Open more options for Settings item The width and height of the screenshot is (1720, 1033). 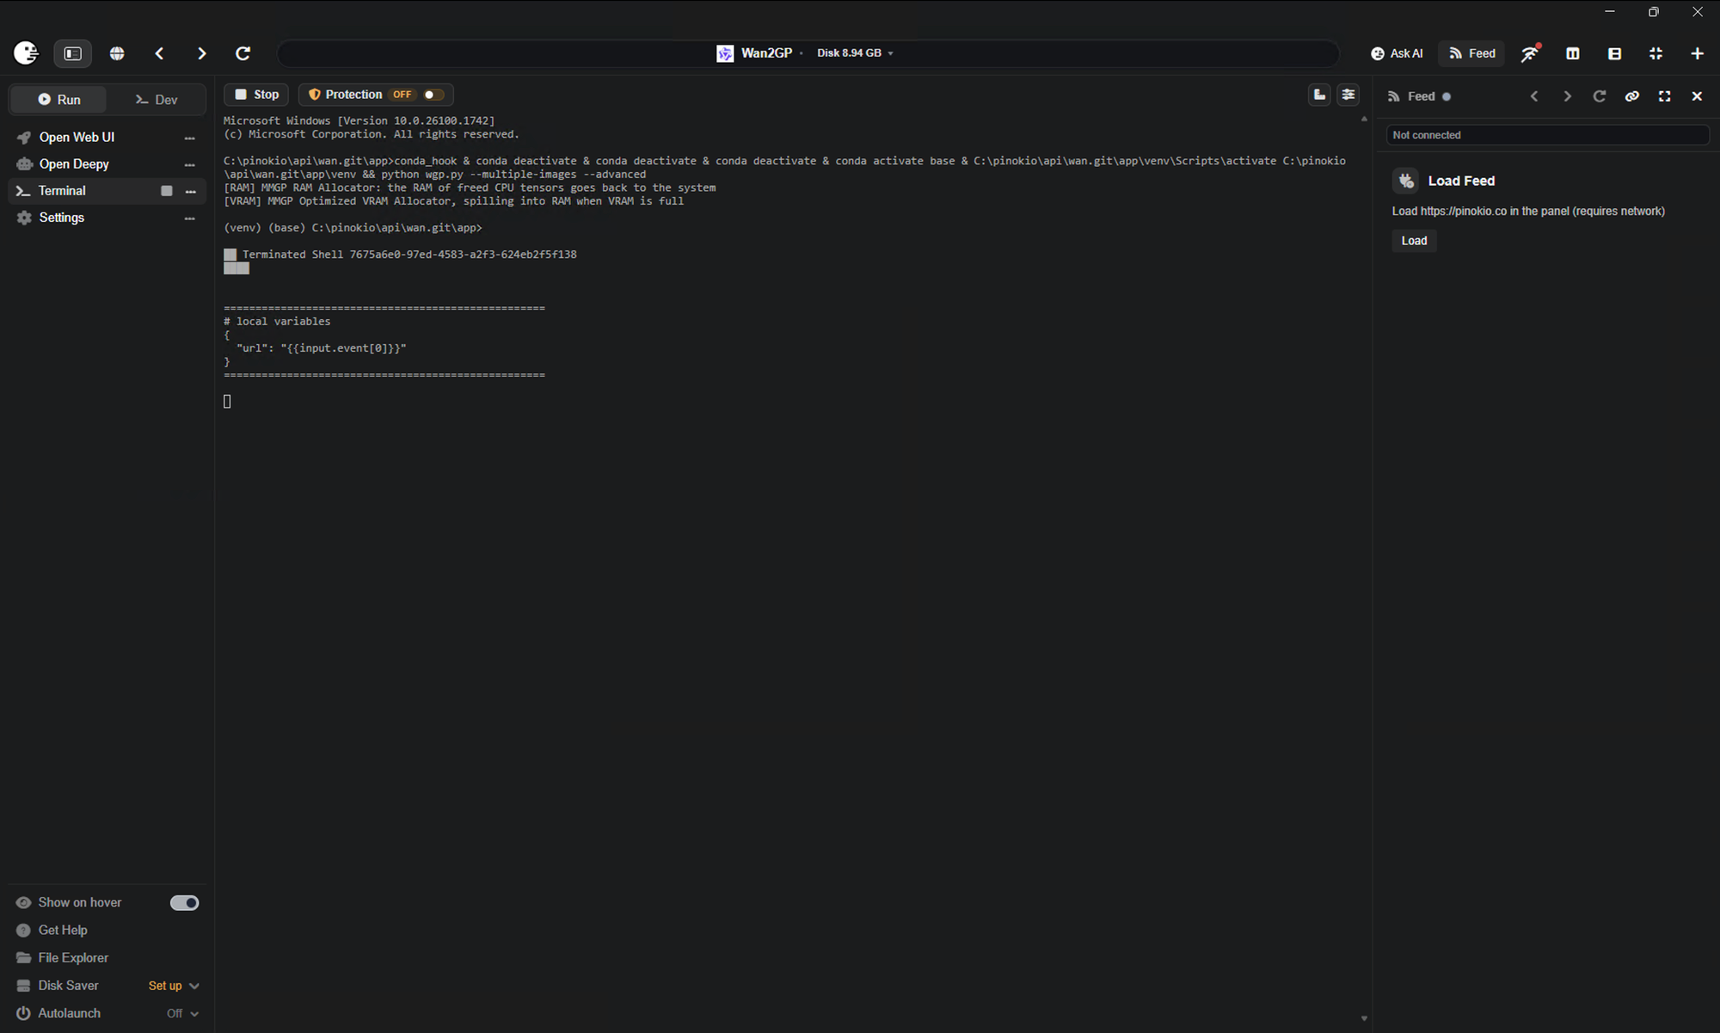pos(190,218)
